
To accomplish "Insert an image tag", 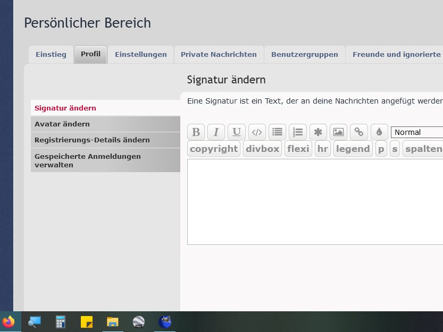I will tap(338, 132).
